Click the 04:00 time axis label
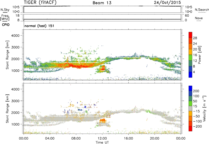The height and width of the screenshot is (144, 209). [50, 139]
